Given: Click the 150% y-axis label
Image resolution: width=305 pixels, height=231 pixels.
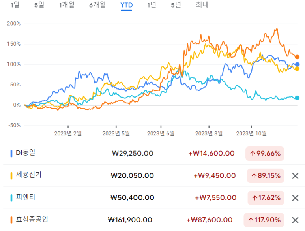Looking at the screenshot, I should pos(14,44).
